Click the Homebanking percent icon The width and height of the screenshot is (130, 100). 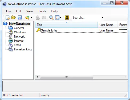pyautogui.click(x=11, y=49)
